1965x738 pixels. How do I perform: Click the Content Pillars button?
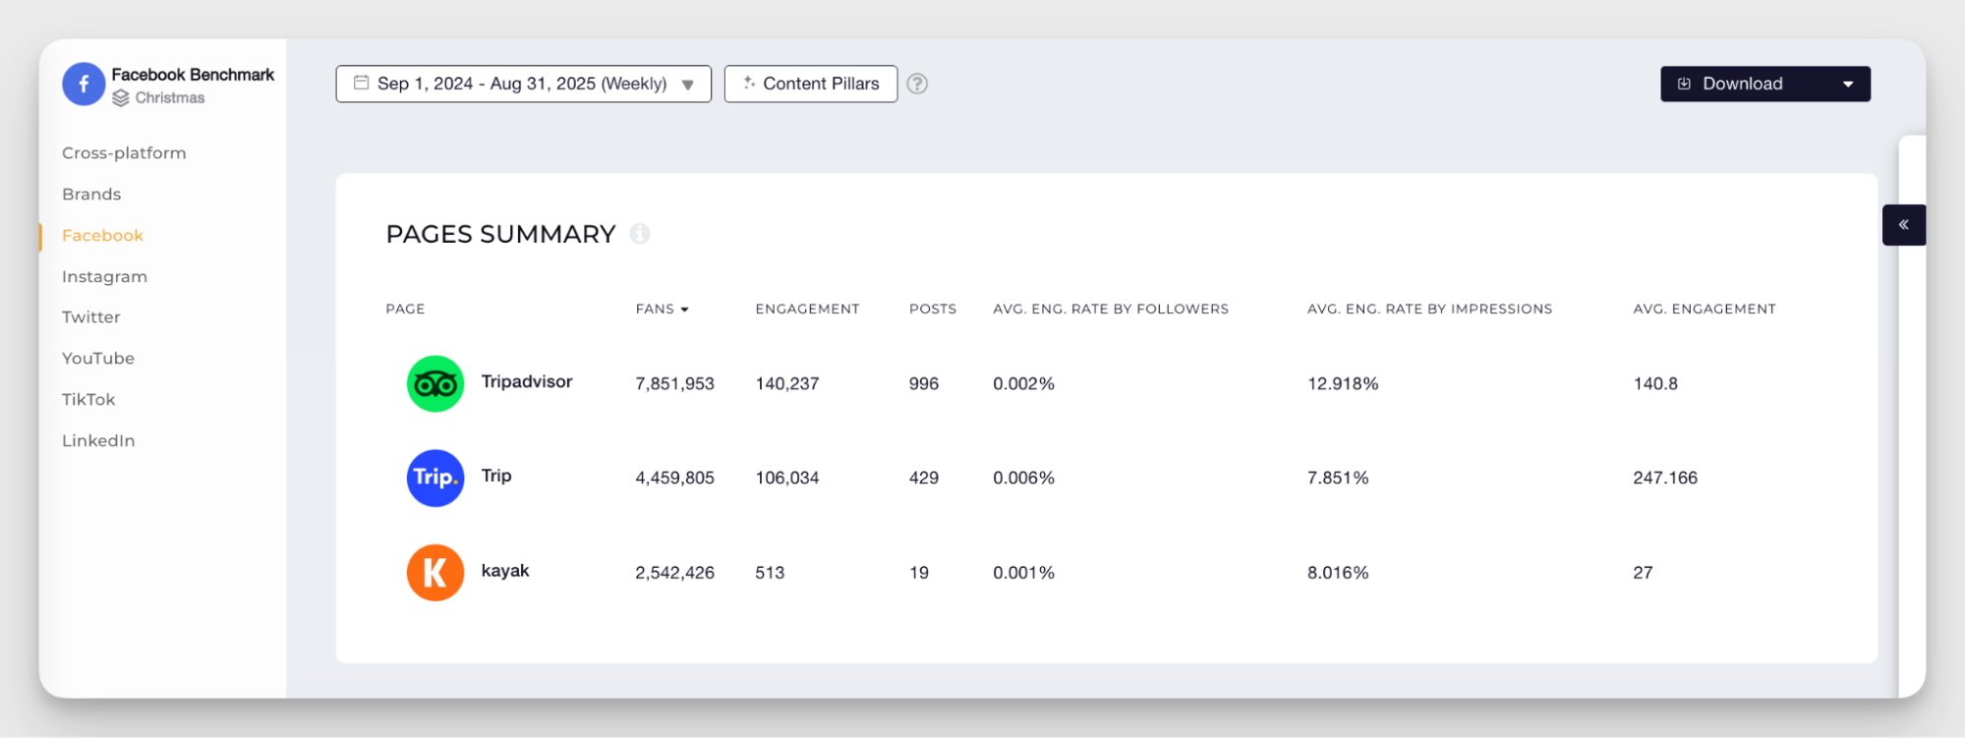[x=810, y=85]
